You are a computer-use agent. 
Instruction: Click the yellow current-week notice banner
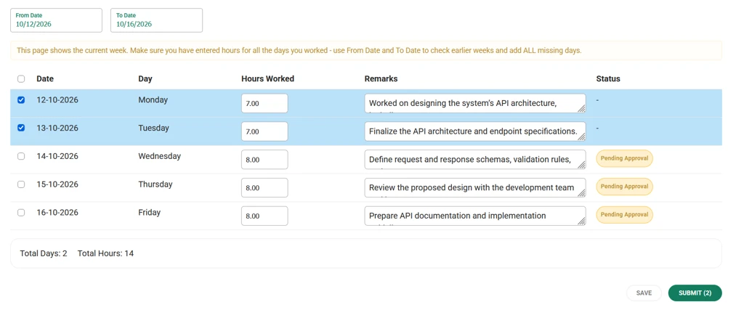[366, 50]
